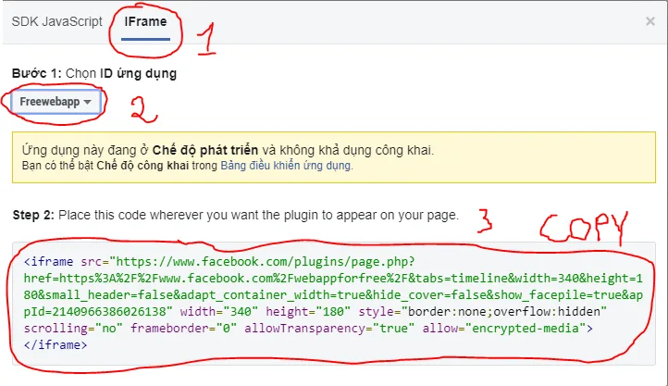Close the code dialog with X
Screen dimensions: 668x386
click(650, 21)
